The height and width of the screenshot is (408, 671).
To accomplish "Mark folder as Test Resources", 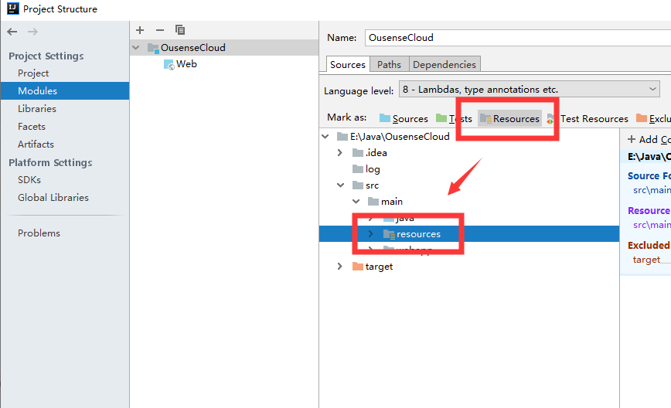I will (588, 118).
